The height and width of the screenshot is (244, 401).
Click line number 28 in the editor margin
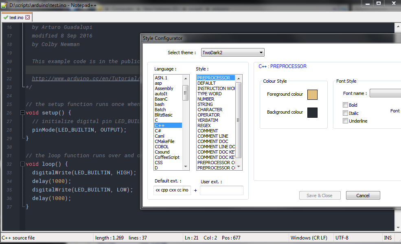click(x=9, y=130)
